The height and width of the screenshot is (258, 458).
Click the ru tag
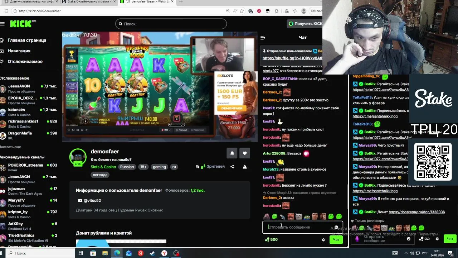pos(174,167)
